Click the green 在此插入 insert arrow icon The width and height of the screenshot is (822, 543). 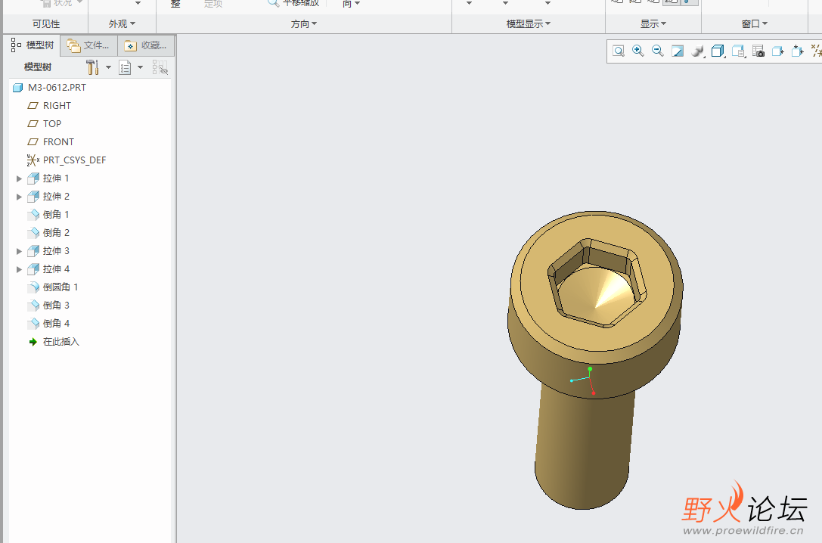33,342
